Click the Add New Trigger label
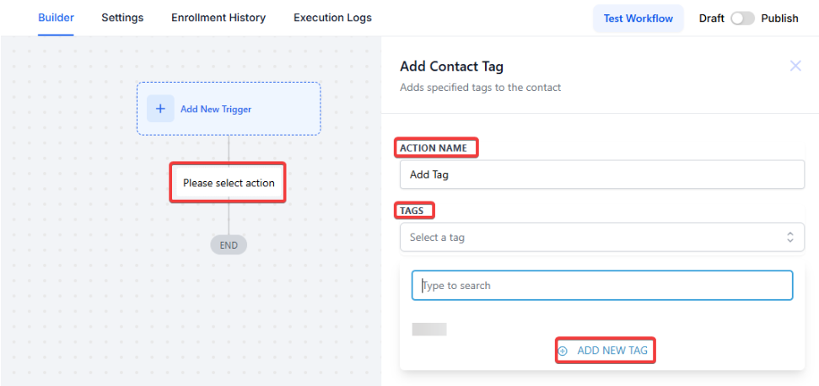819x386 pixels. pyautogui.click(x=216, y=109)
